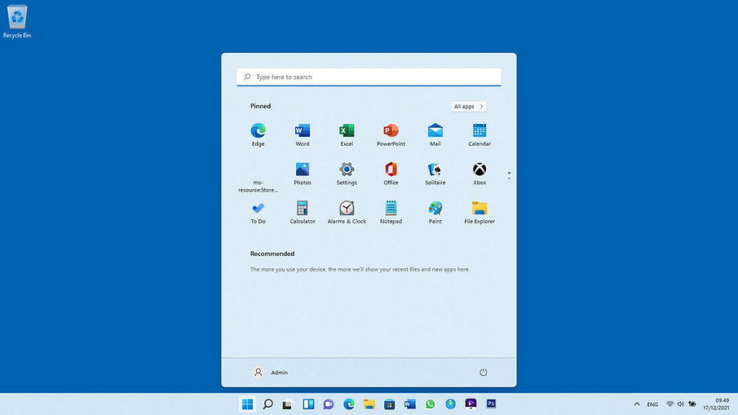Open the To Do app

[258, 212]
